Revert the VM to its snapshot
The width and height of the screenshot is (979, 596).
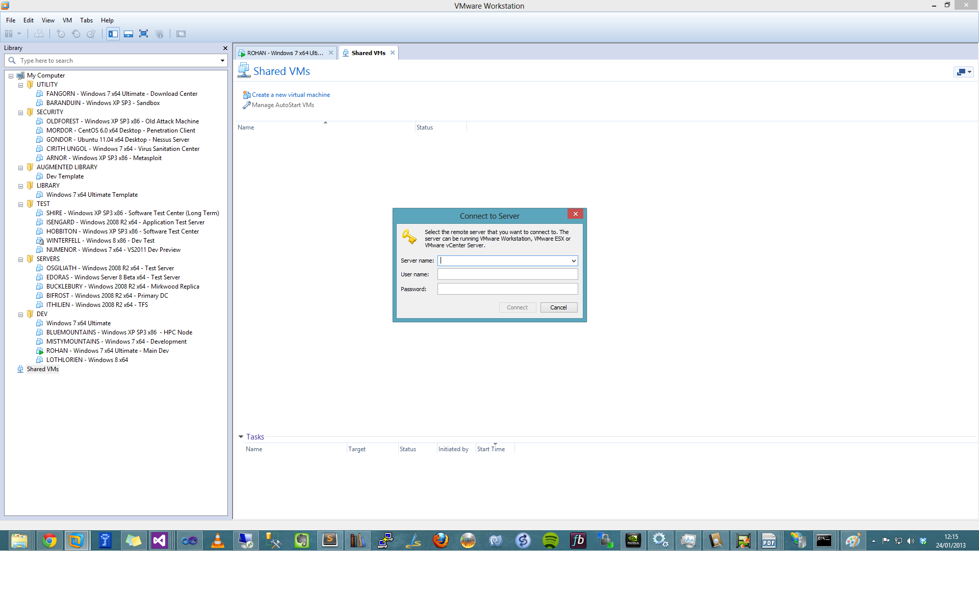coord(76,34)
